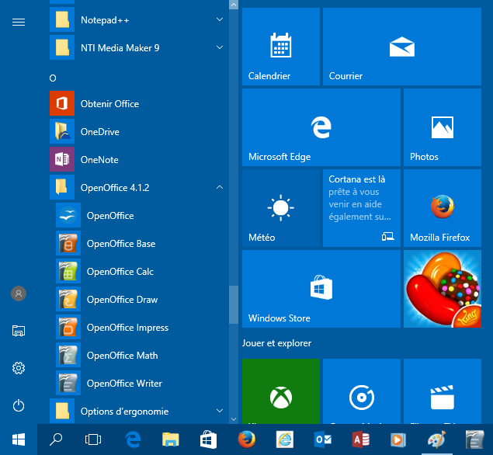The image size is (493, 455).
Task: Open the Courrier mail tile
Action: [402, 47]
